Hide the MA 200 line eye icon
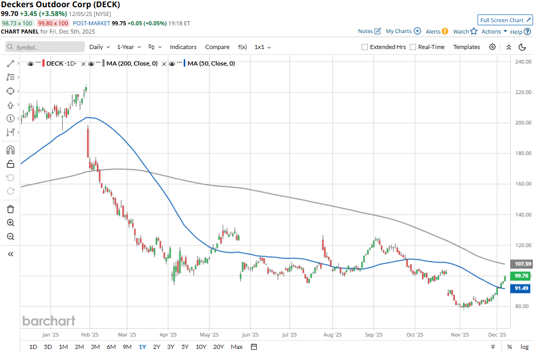Screen dimensions: 534x352 tap(91, 63)
